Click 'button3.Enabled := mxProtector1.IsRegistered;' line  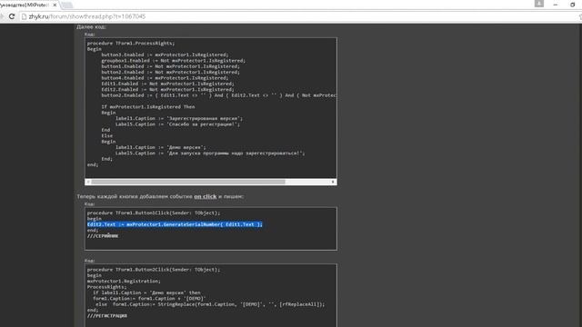[x=165, y=54]
